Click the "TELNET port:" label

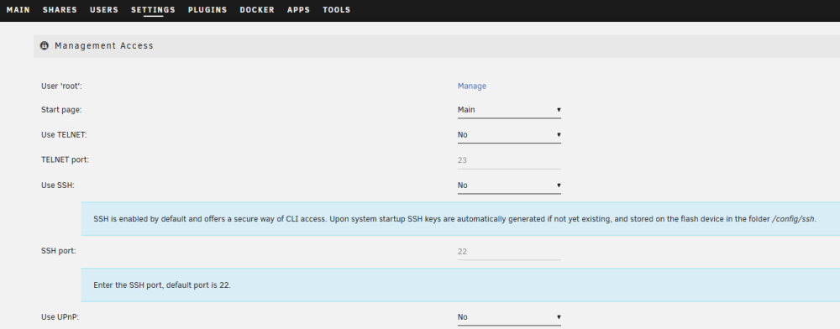coord(66,159)
